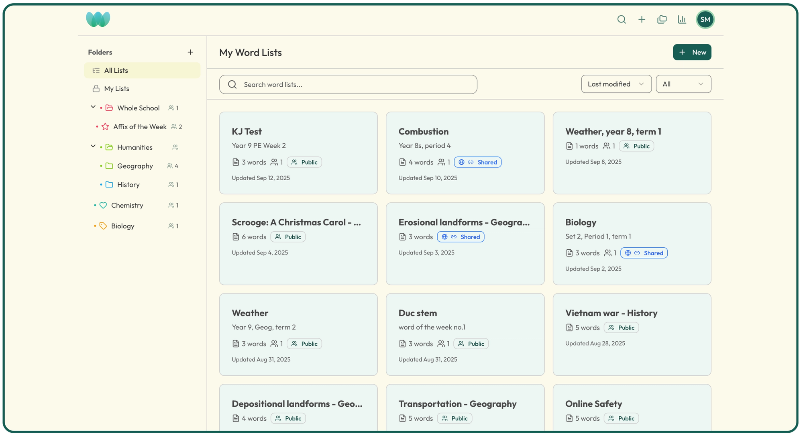
Task: Open the Last modified sort dropdown
Action: tap(616, 84)
